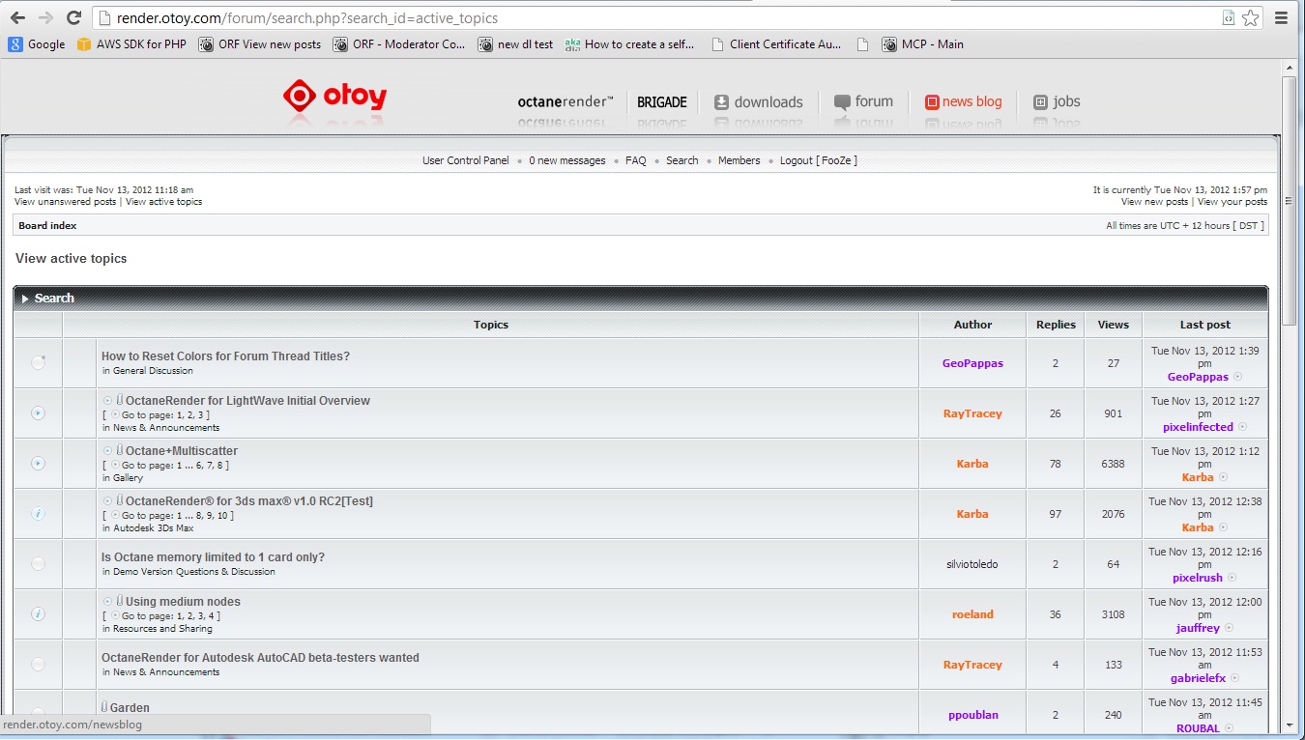Jump to first unread post in Using medium nodes

tap(107, 601)
